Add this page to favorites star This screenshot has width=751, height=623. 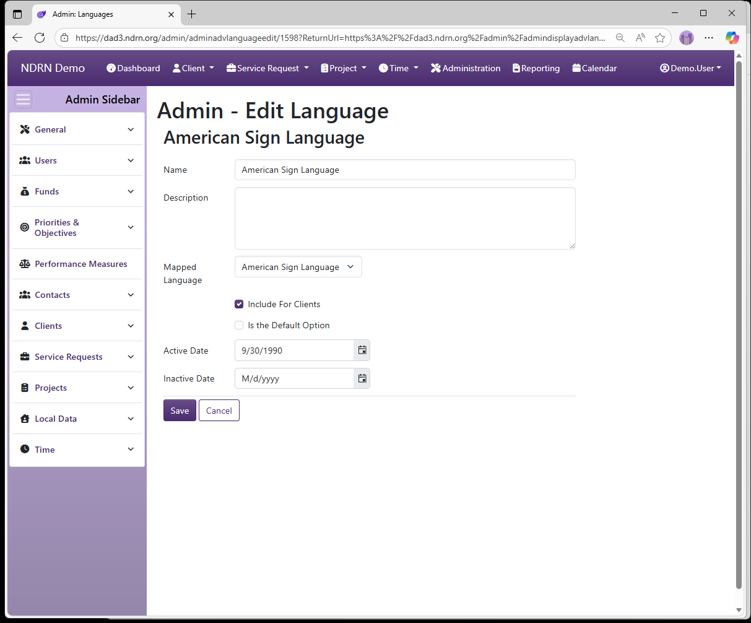click(x=660, y=38)
